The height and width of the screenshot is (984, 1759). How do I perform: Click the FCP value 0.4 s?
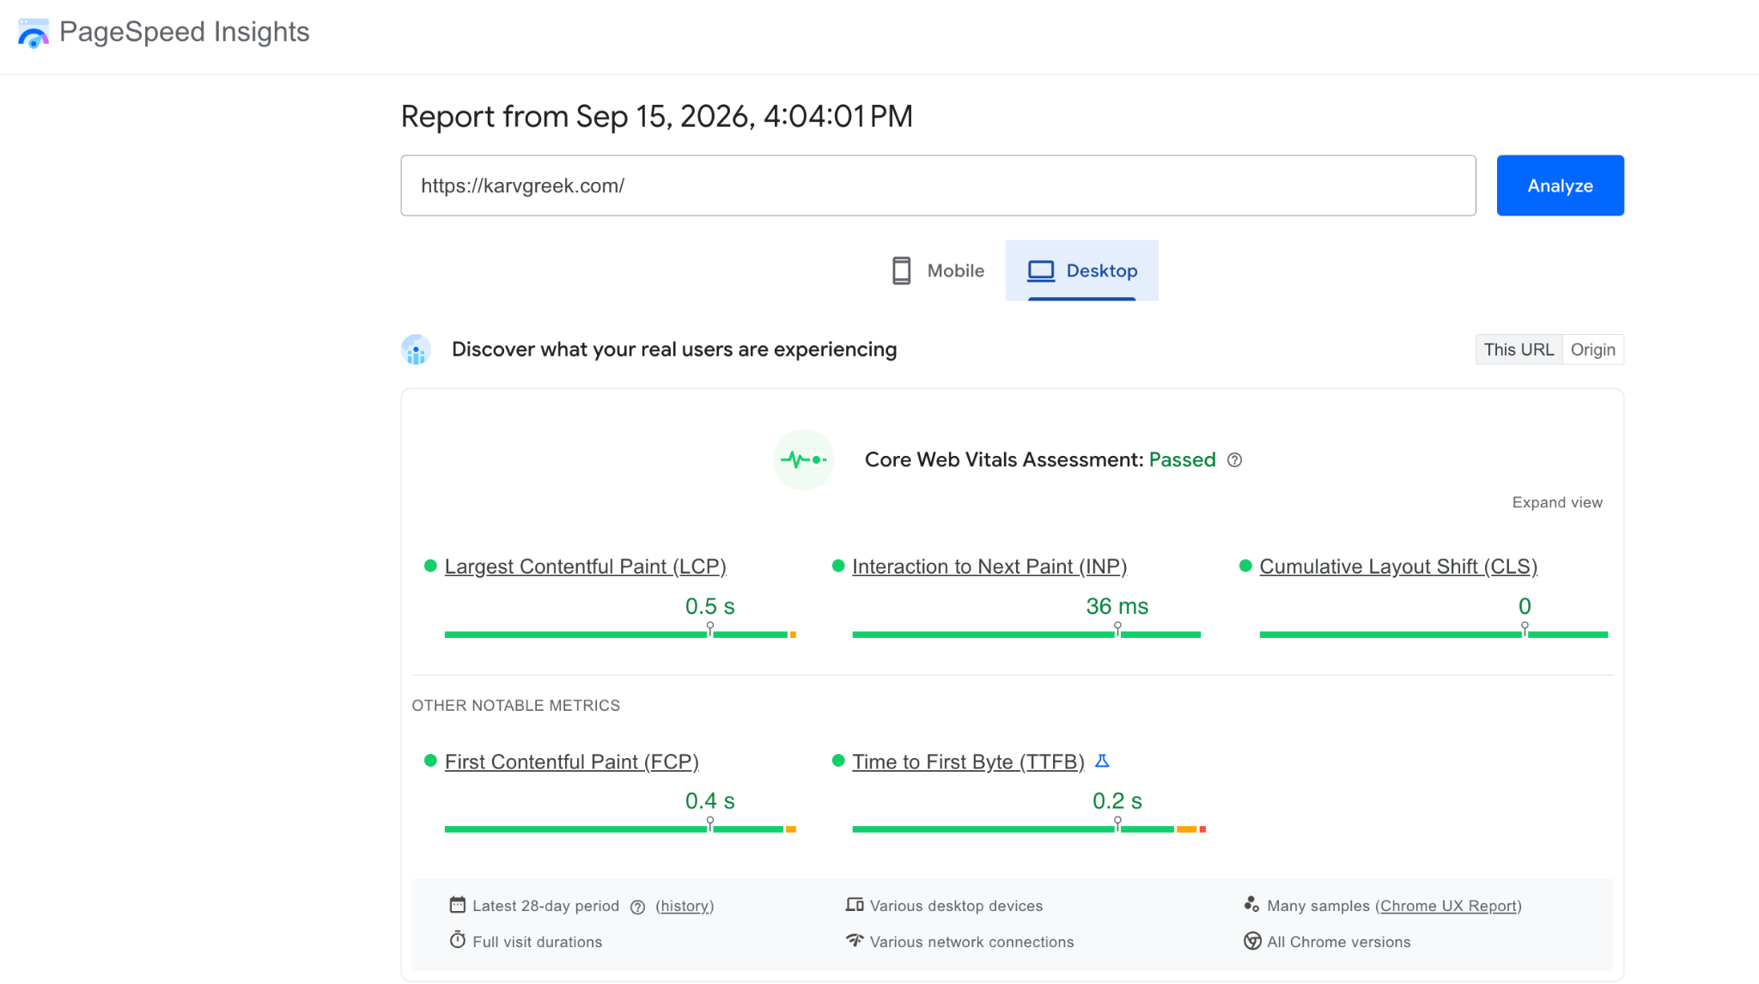tap(709, 801)
